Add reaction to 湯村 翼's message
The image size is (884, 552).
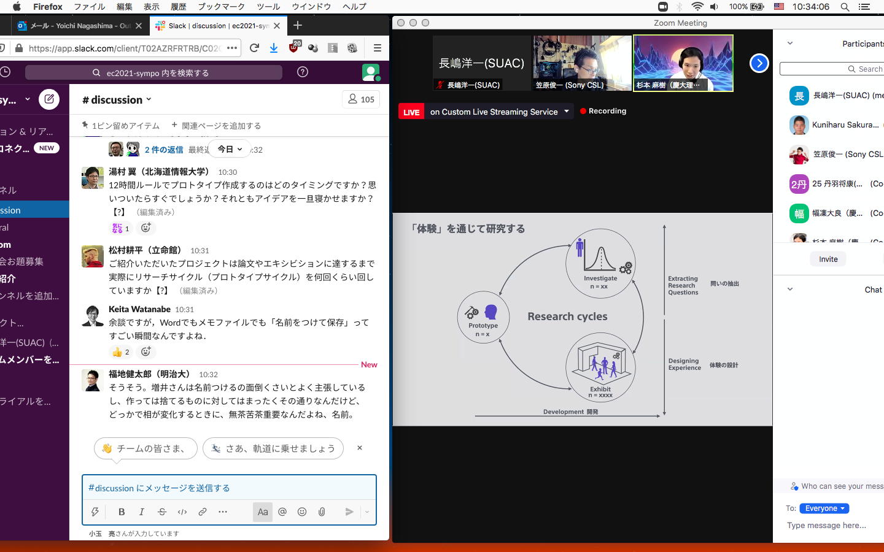(x=145, y=228)
